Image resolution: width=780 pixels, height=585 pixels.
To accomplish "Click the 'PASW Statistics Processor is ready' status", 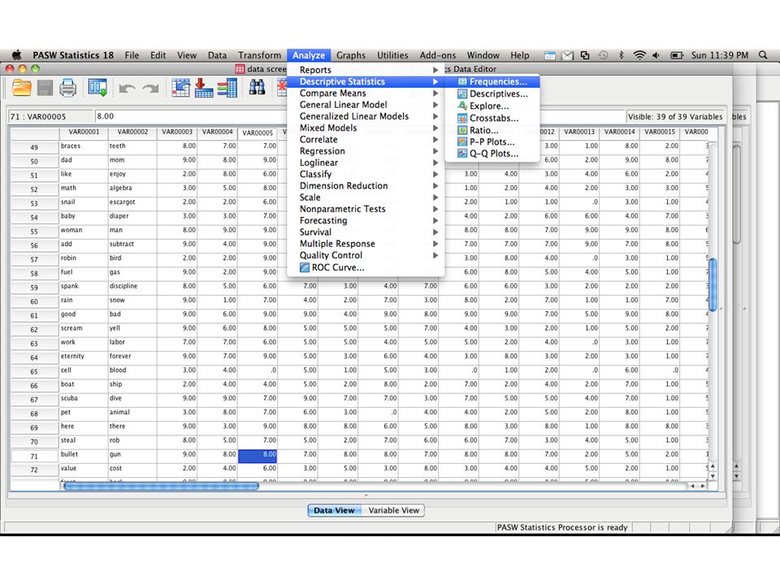I will (561, 527).
